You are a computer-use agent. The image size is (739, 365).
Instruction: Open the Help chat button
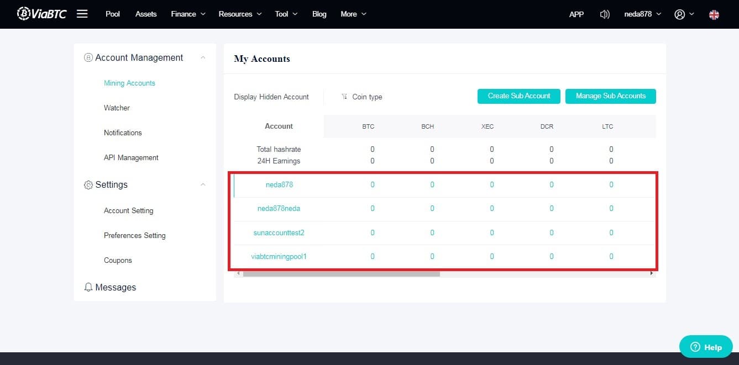pos(706,347)
